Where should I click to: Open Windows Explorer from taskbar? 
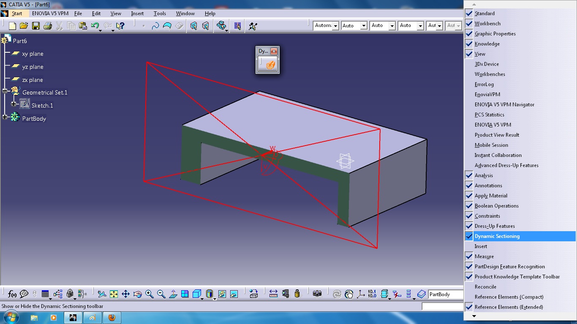click(34, 317)
